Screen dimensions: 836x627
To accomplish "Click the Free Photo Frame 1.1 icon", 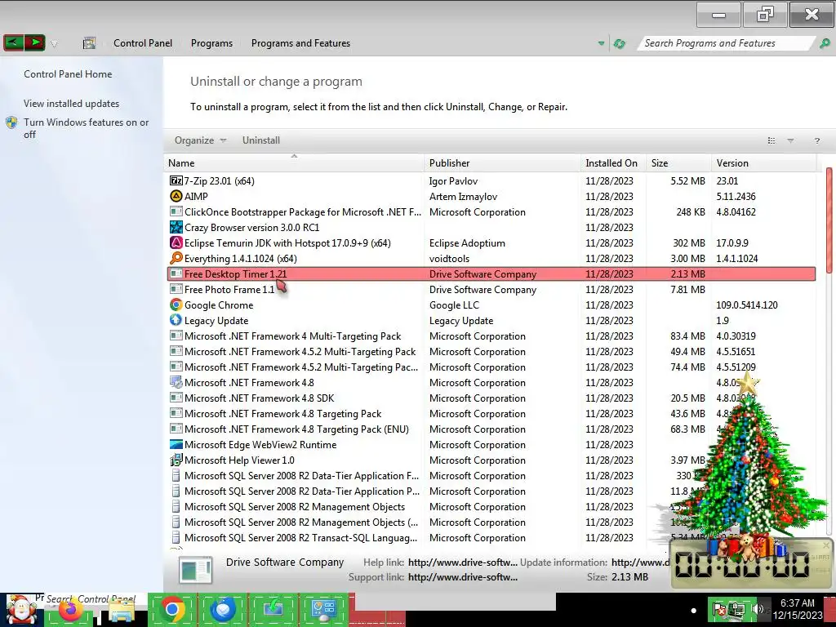I will tap(176, 289).
